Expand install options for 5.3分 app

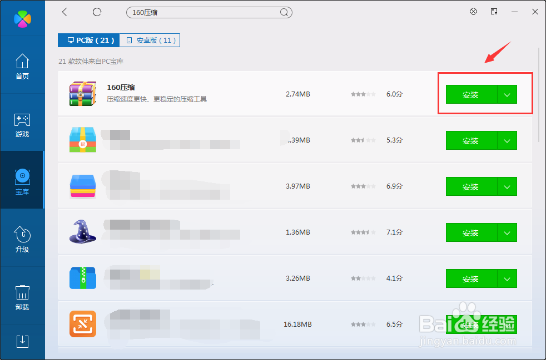pos(507,140)
